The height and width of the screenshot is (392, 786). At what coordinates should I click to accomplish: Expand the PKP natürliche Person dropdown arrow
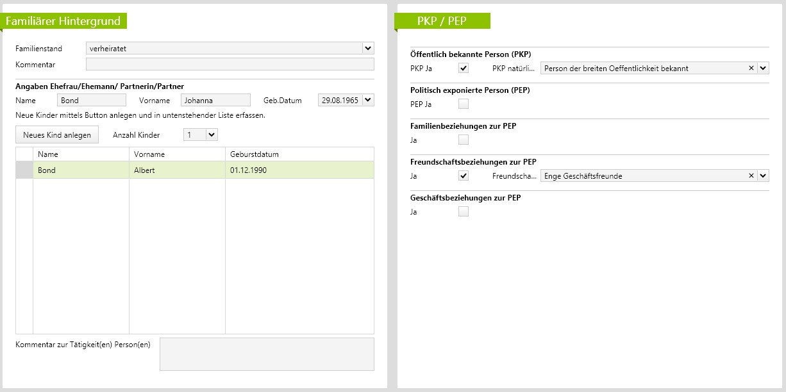click(763, 68)
